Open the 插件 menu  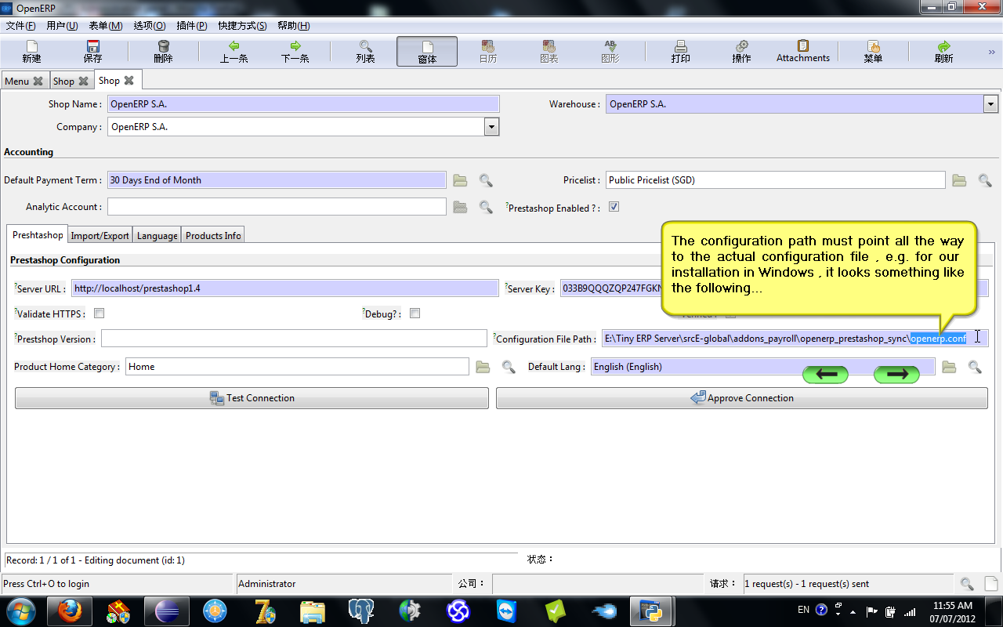[x=191, y=26]
